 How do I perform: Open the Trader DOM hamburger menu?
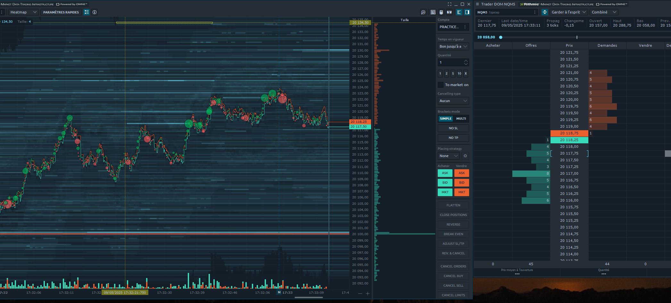click(477, 4)
